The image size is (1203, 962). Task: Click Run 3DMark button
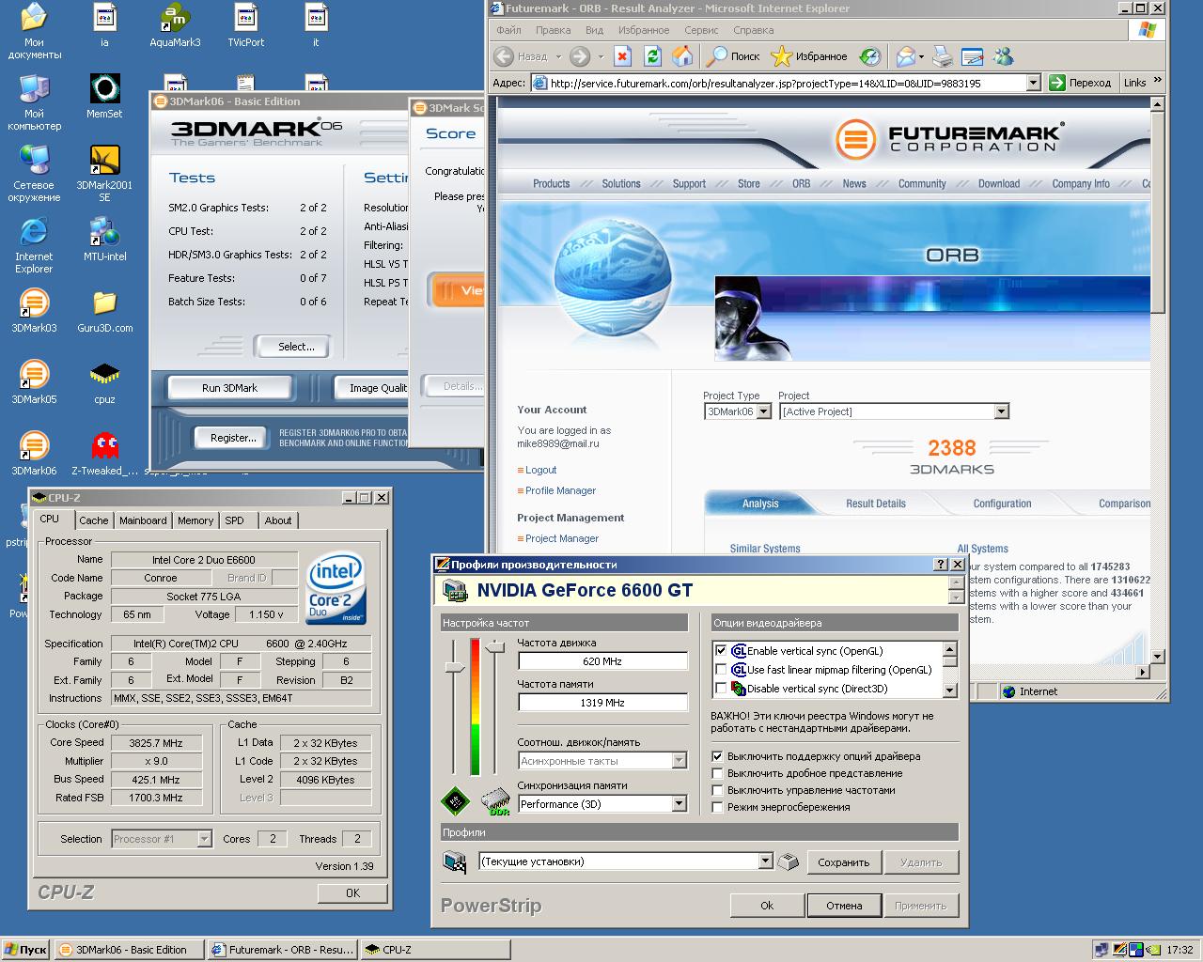tap(229, 388)
